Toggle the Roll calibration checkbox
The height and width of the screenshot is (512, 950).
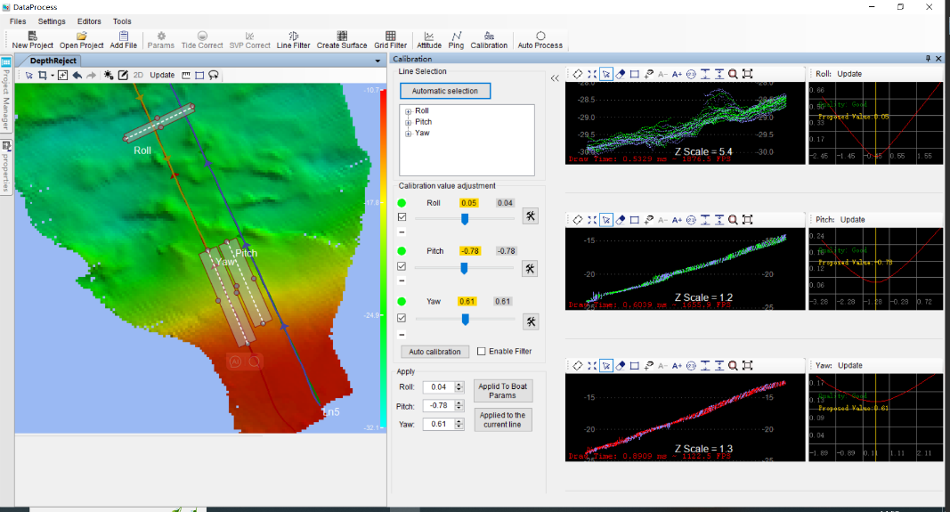pyautogui.click(x=402, y=217)
